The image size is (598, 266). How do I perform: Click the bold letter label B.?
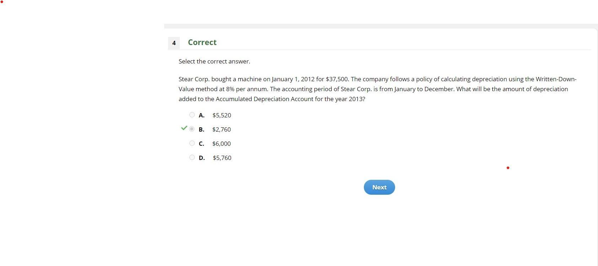[201, 129]
